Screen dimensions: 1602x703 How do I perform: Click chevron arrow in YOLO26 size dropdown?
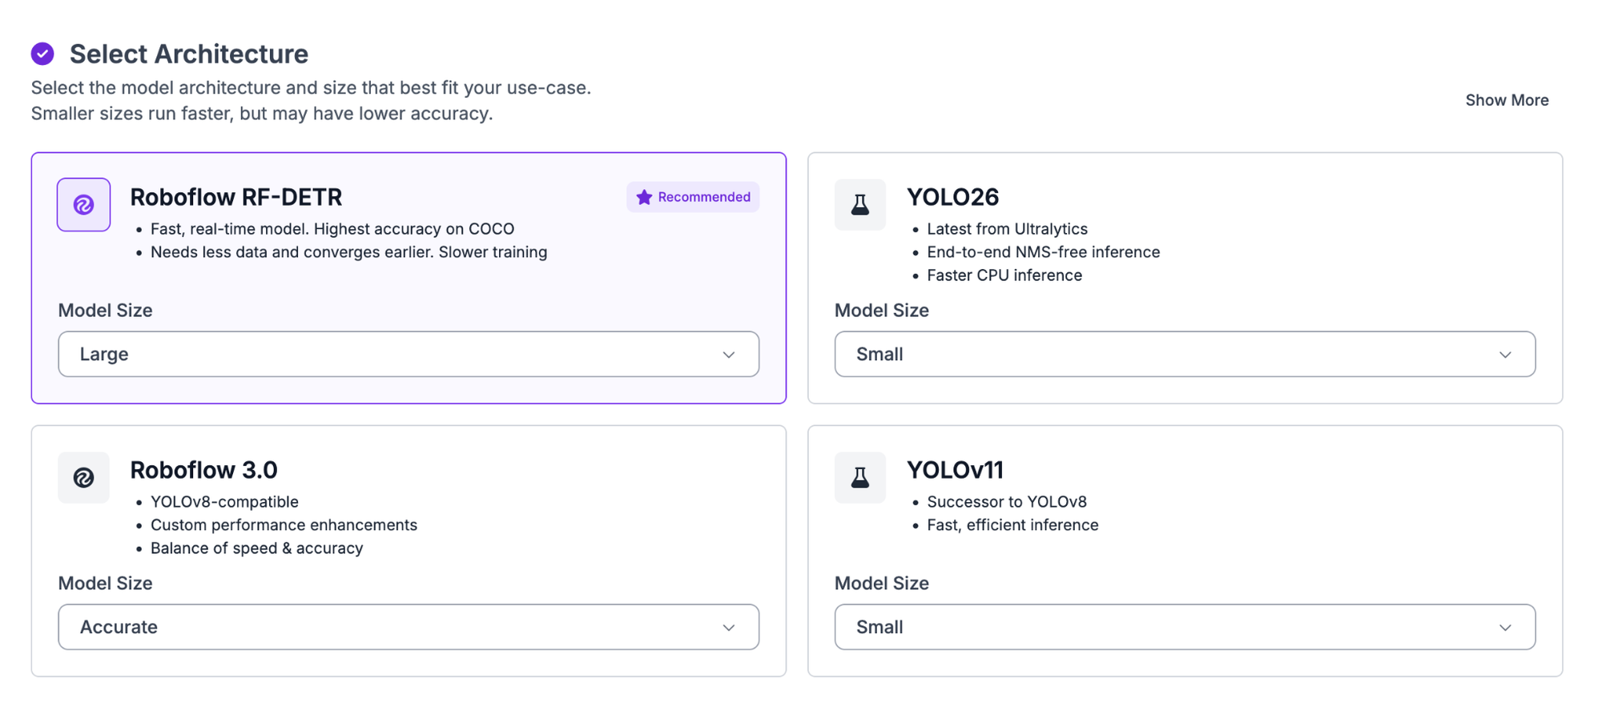1505,355
